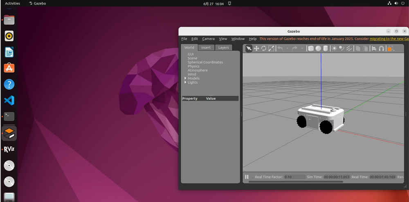Expand the Lights tree node
The width and height of the screenshot is (409, 202).
tap(185, 82)
